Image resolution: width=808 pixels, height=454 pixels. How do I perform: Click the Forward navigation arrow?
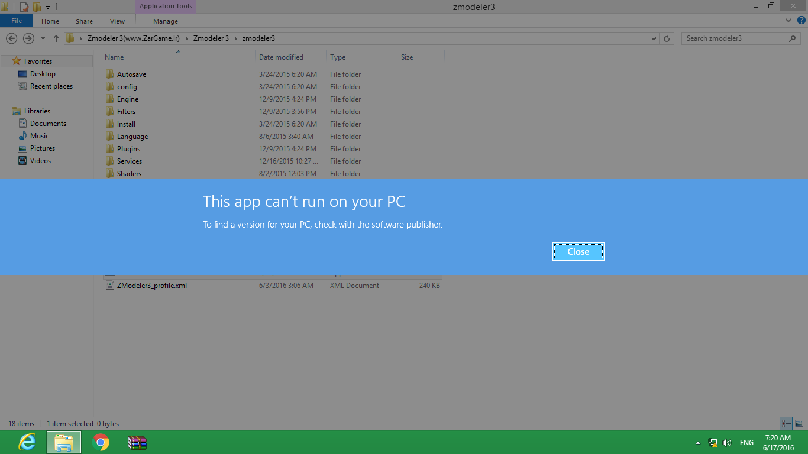point(28,38)
